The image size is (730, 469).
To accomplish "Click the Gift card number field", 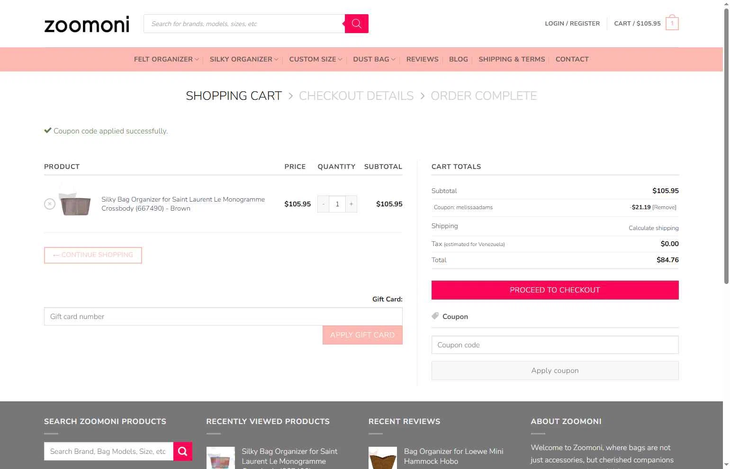I will (x=223, y=317).
